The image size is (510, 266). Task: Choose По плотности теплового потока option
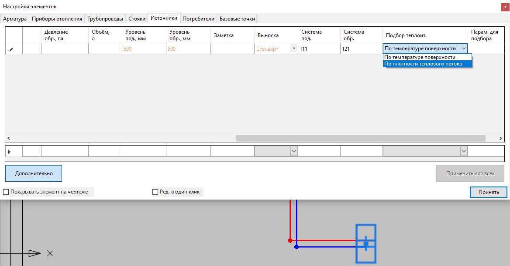[423, 64]
